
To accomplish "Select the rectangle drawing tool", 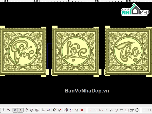I will pyautogui.click(x=127, y=110).
